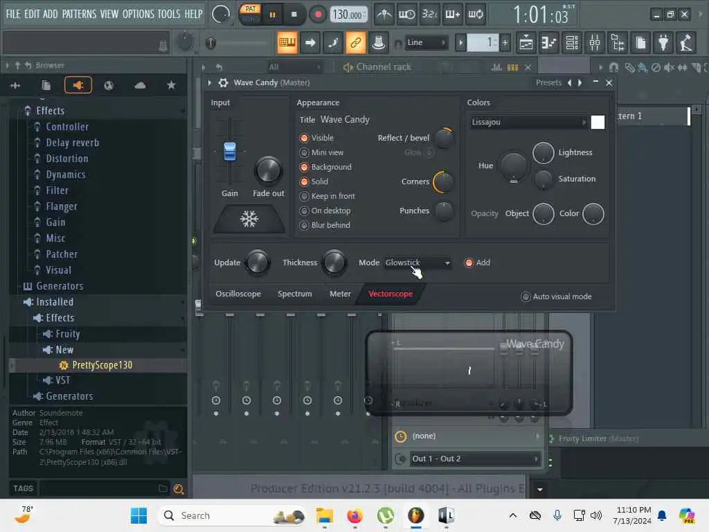709x532 pixels.
Task: Toggle the Solid option
Action: click(314, 181)
